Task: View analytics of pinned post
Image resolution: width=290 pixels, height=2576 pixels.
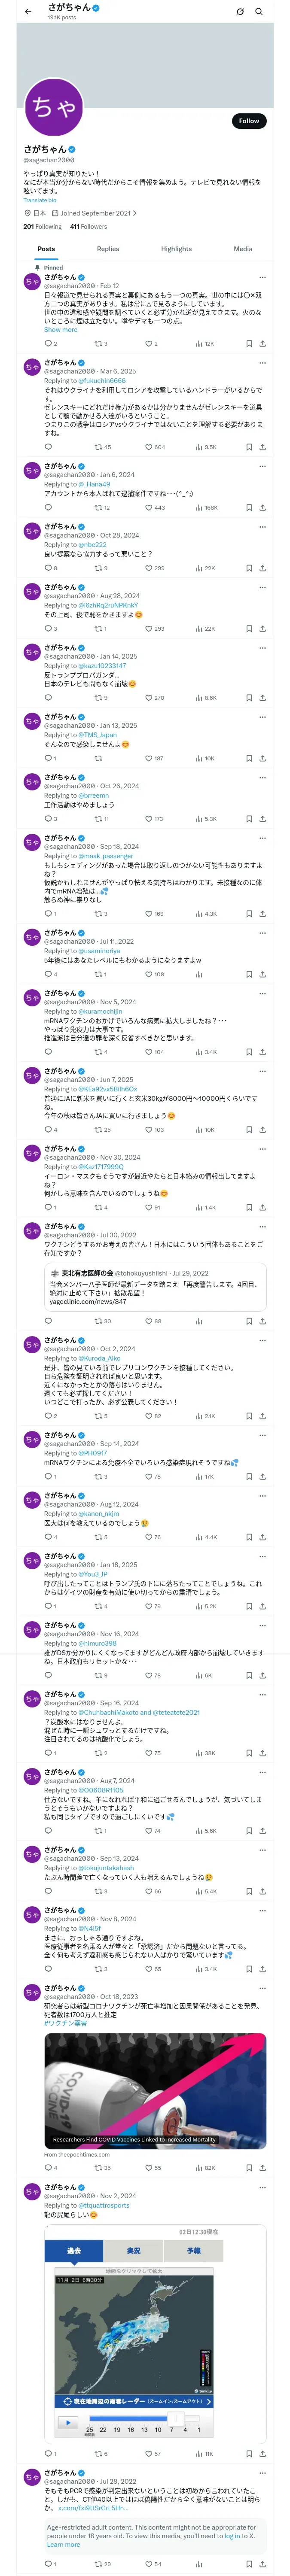Action: tap(205, 343)
